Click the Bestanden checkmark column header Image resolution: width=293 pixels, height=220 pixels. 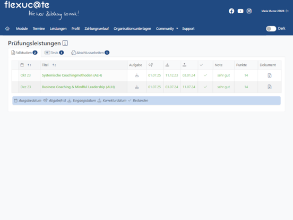pyautogui.click(x=201, y=65)
